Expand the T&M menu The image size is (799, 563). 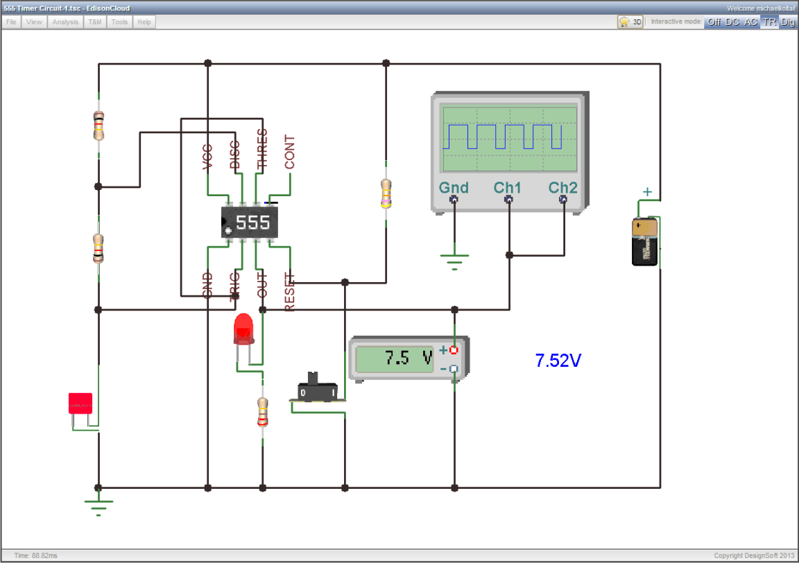tap(95, 22)
